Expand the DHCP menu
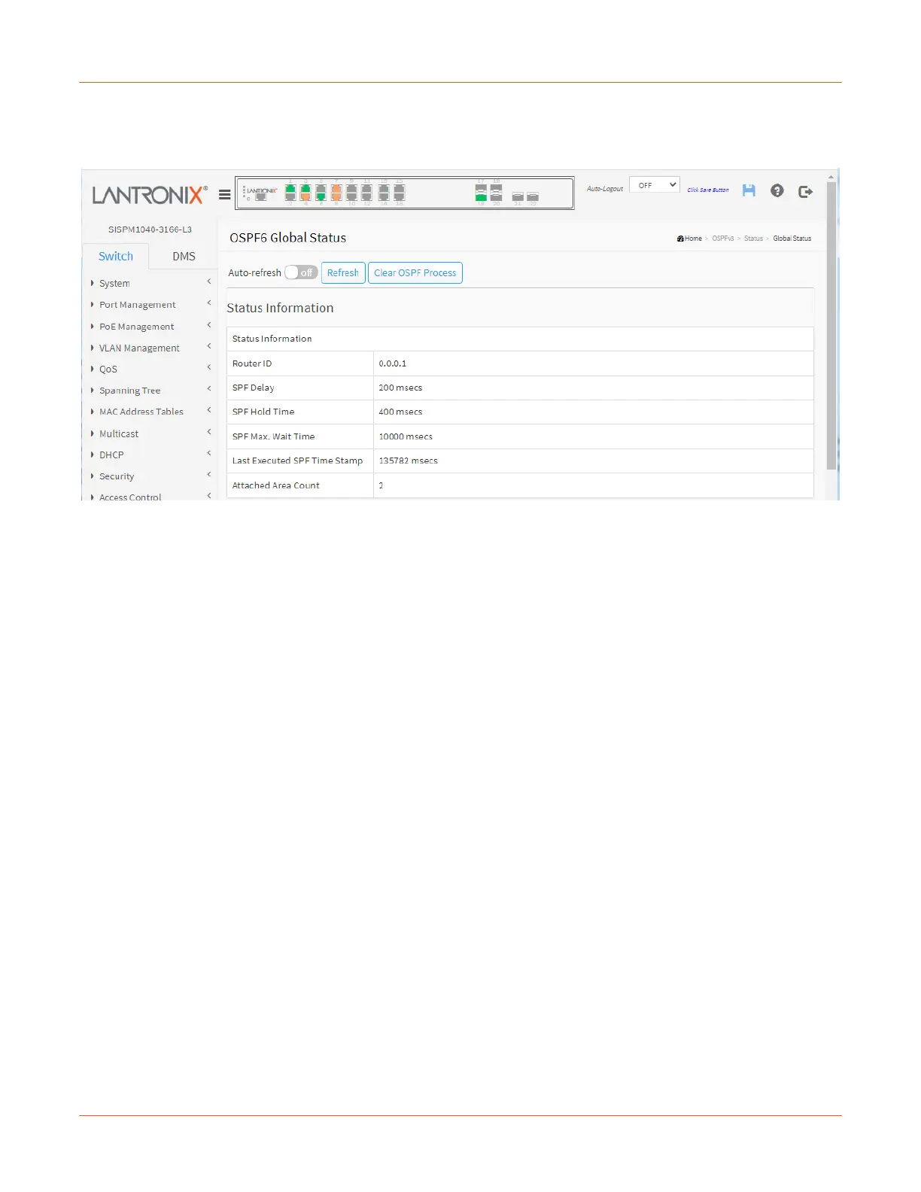This screenshot has width=921, height=1192. click(x=150, y=455)
